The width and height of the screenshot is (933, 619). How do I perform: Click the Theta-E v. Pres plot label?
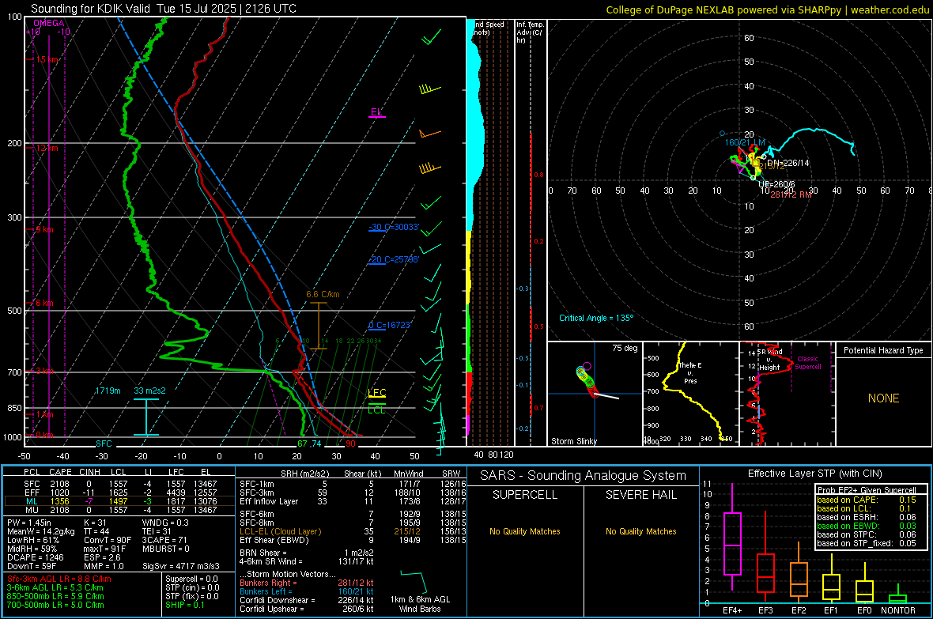click(x=690, y=372)
